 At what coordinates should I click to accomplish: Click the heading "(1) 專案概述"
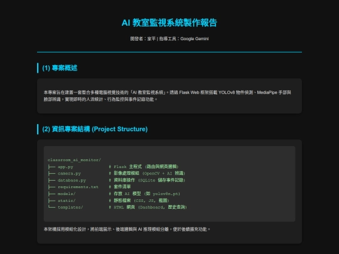60,68
